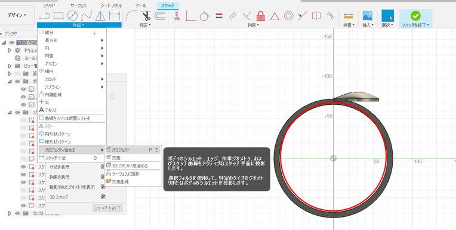Choose 矩形状パターン from the menu
Viewport: 456px width, 230px height.
(72, 142)
